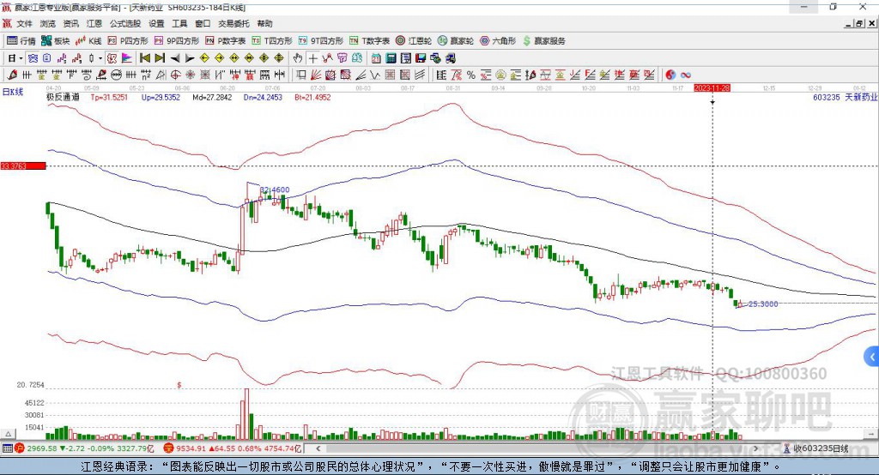Open the P四方形 tool
This screenshot has width=879, height=475.
(128, 41)
